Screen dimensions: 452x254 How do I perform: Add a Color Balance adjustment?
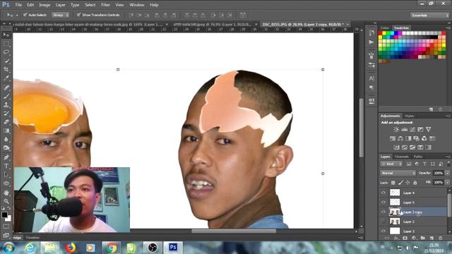click(x=400, y=138)
